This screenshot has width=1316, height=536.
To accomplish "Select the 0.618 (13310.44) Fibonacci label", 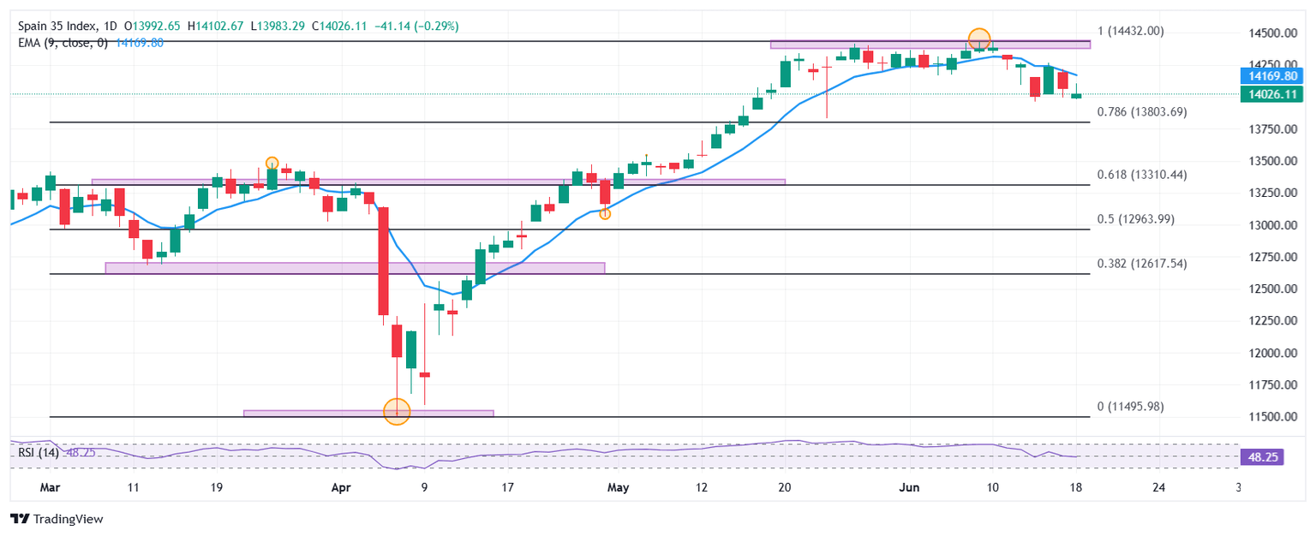I will coord(1141,175).
